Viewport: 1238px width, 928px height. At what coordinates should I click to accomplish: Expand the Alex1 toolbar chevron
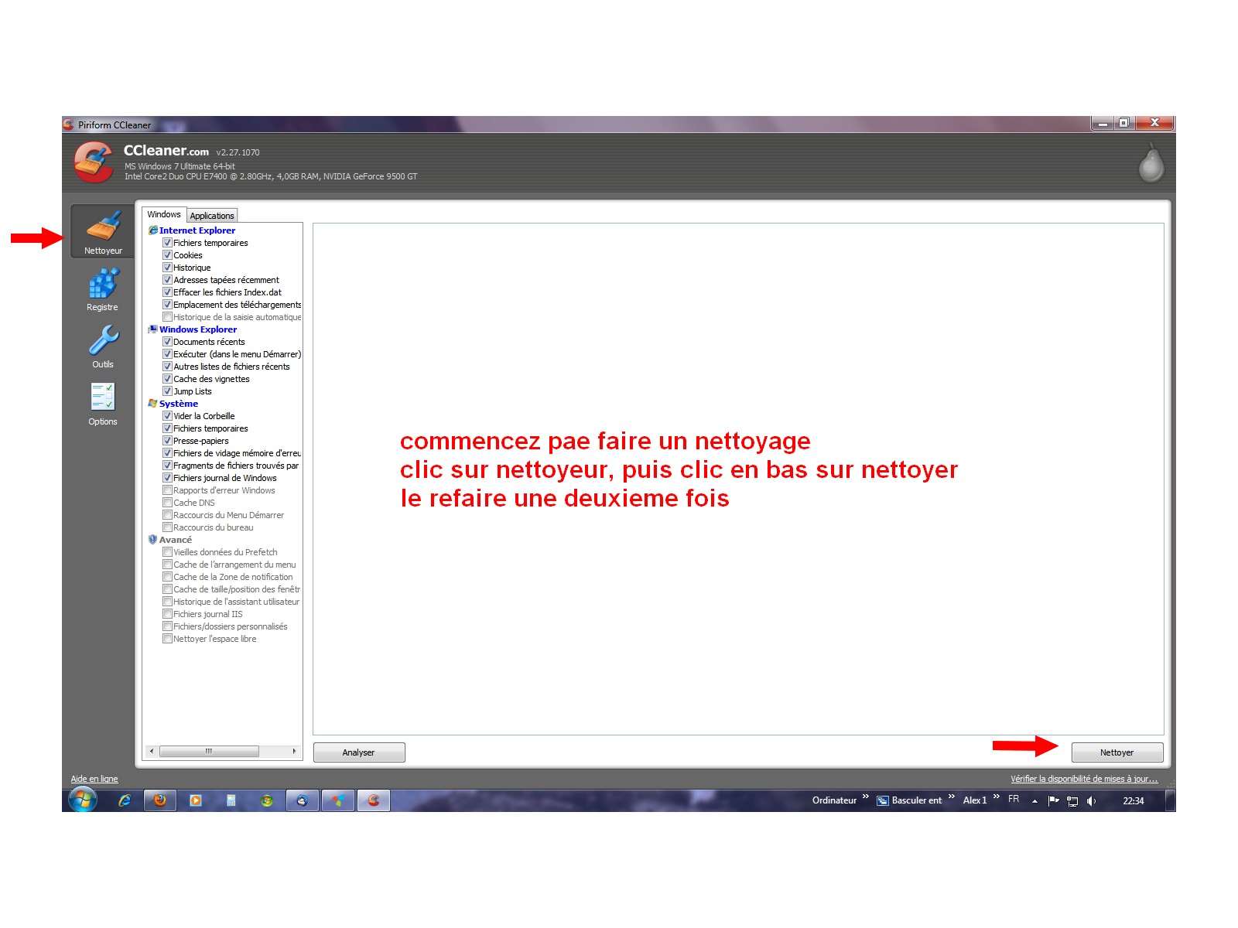[997, 797]
